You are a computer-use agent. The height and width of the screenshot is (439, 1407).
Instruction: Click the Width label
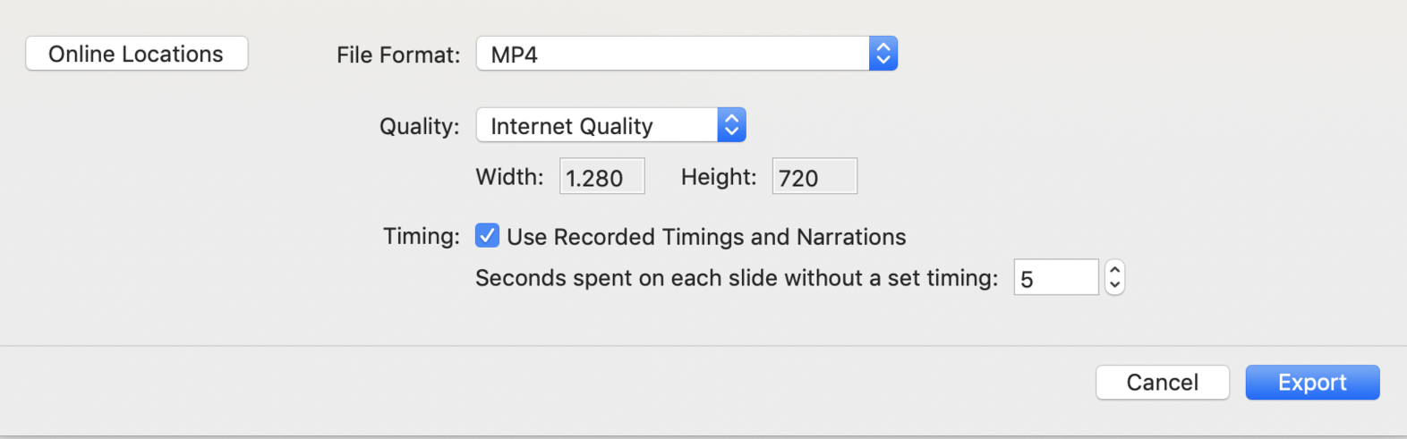pos(509,177)
